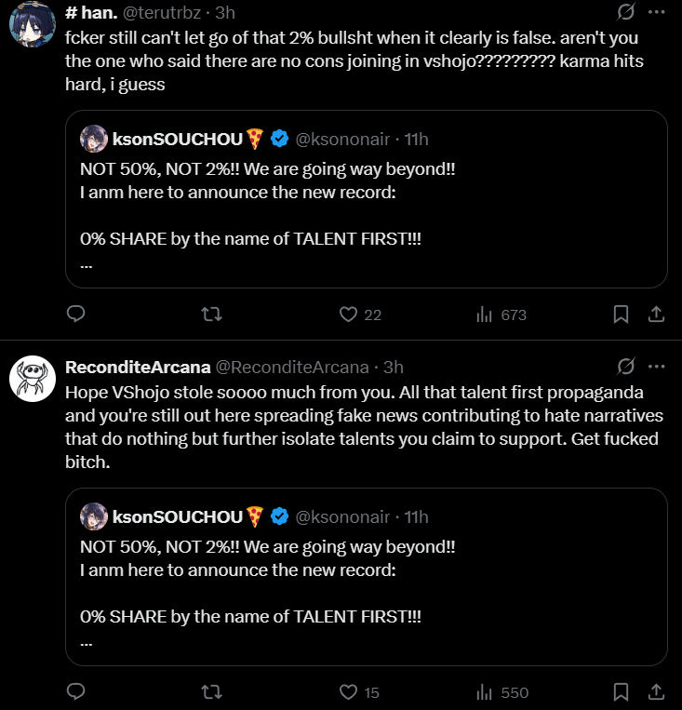Viewport: 682px width, 710px height.
Task: Open more options menu on han.'s tweet
Action: click(656, 13)
